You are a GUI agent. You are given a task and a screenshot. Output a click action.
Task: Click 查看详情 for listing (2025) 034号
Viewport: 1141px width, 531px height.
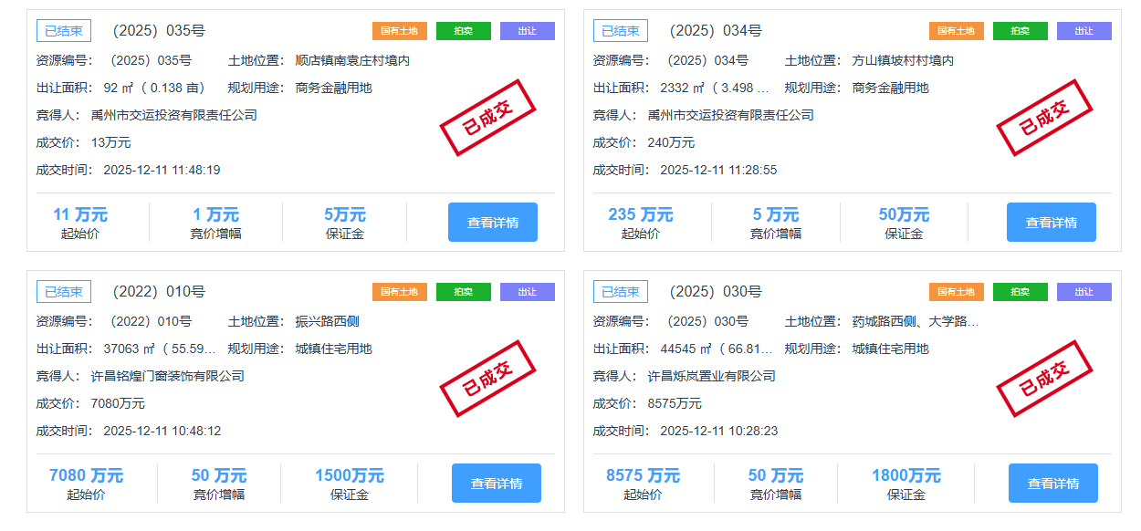[x=1051, y=222]
